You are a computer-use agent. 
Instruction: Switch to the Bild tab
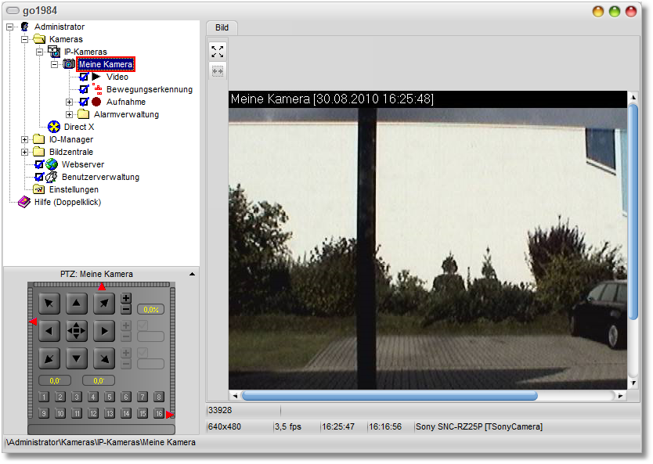pyautogui.click(x=222, y=27)
